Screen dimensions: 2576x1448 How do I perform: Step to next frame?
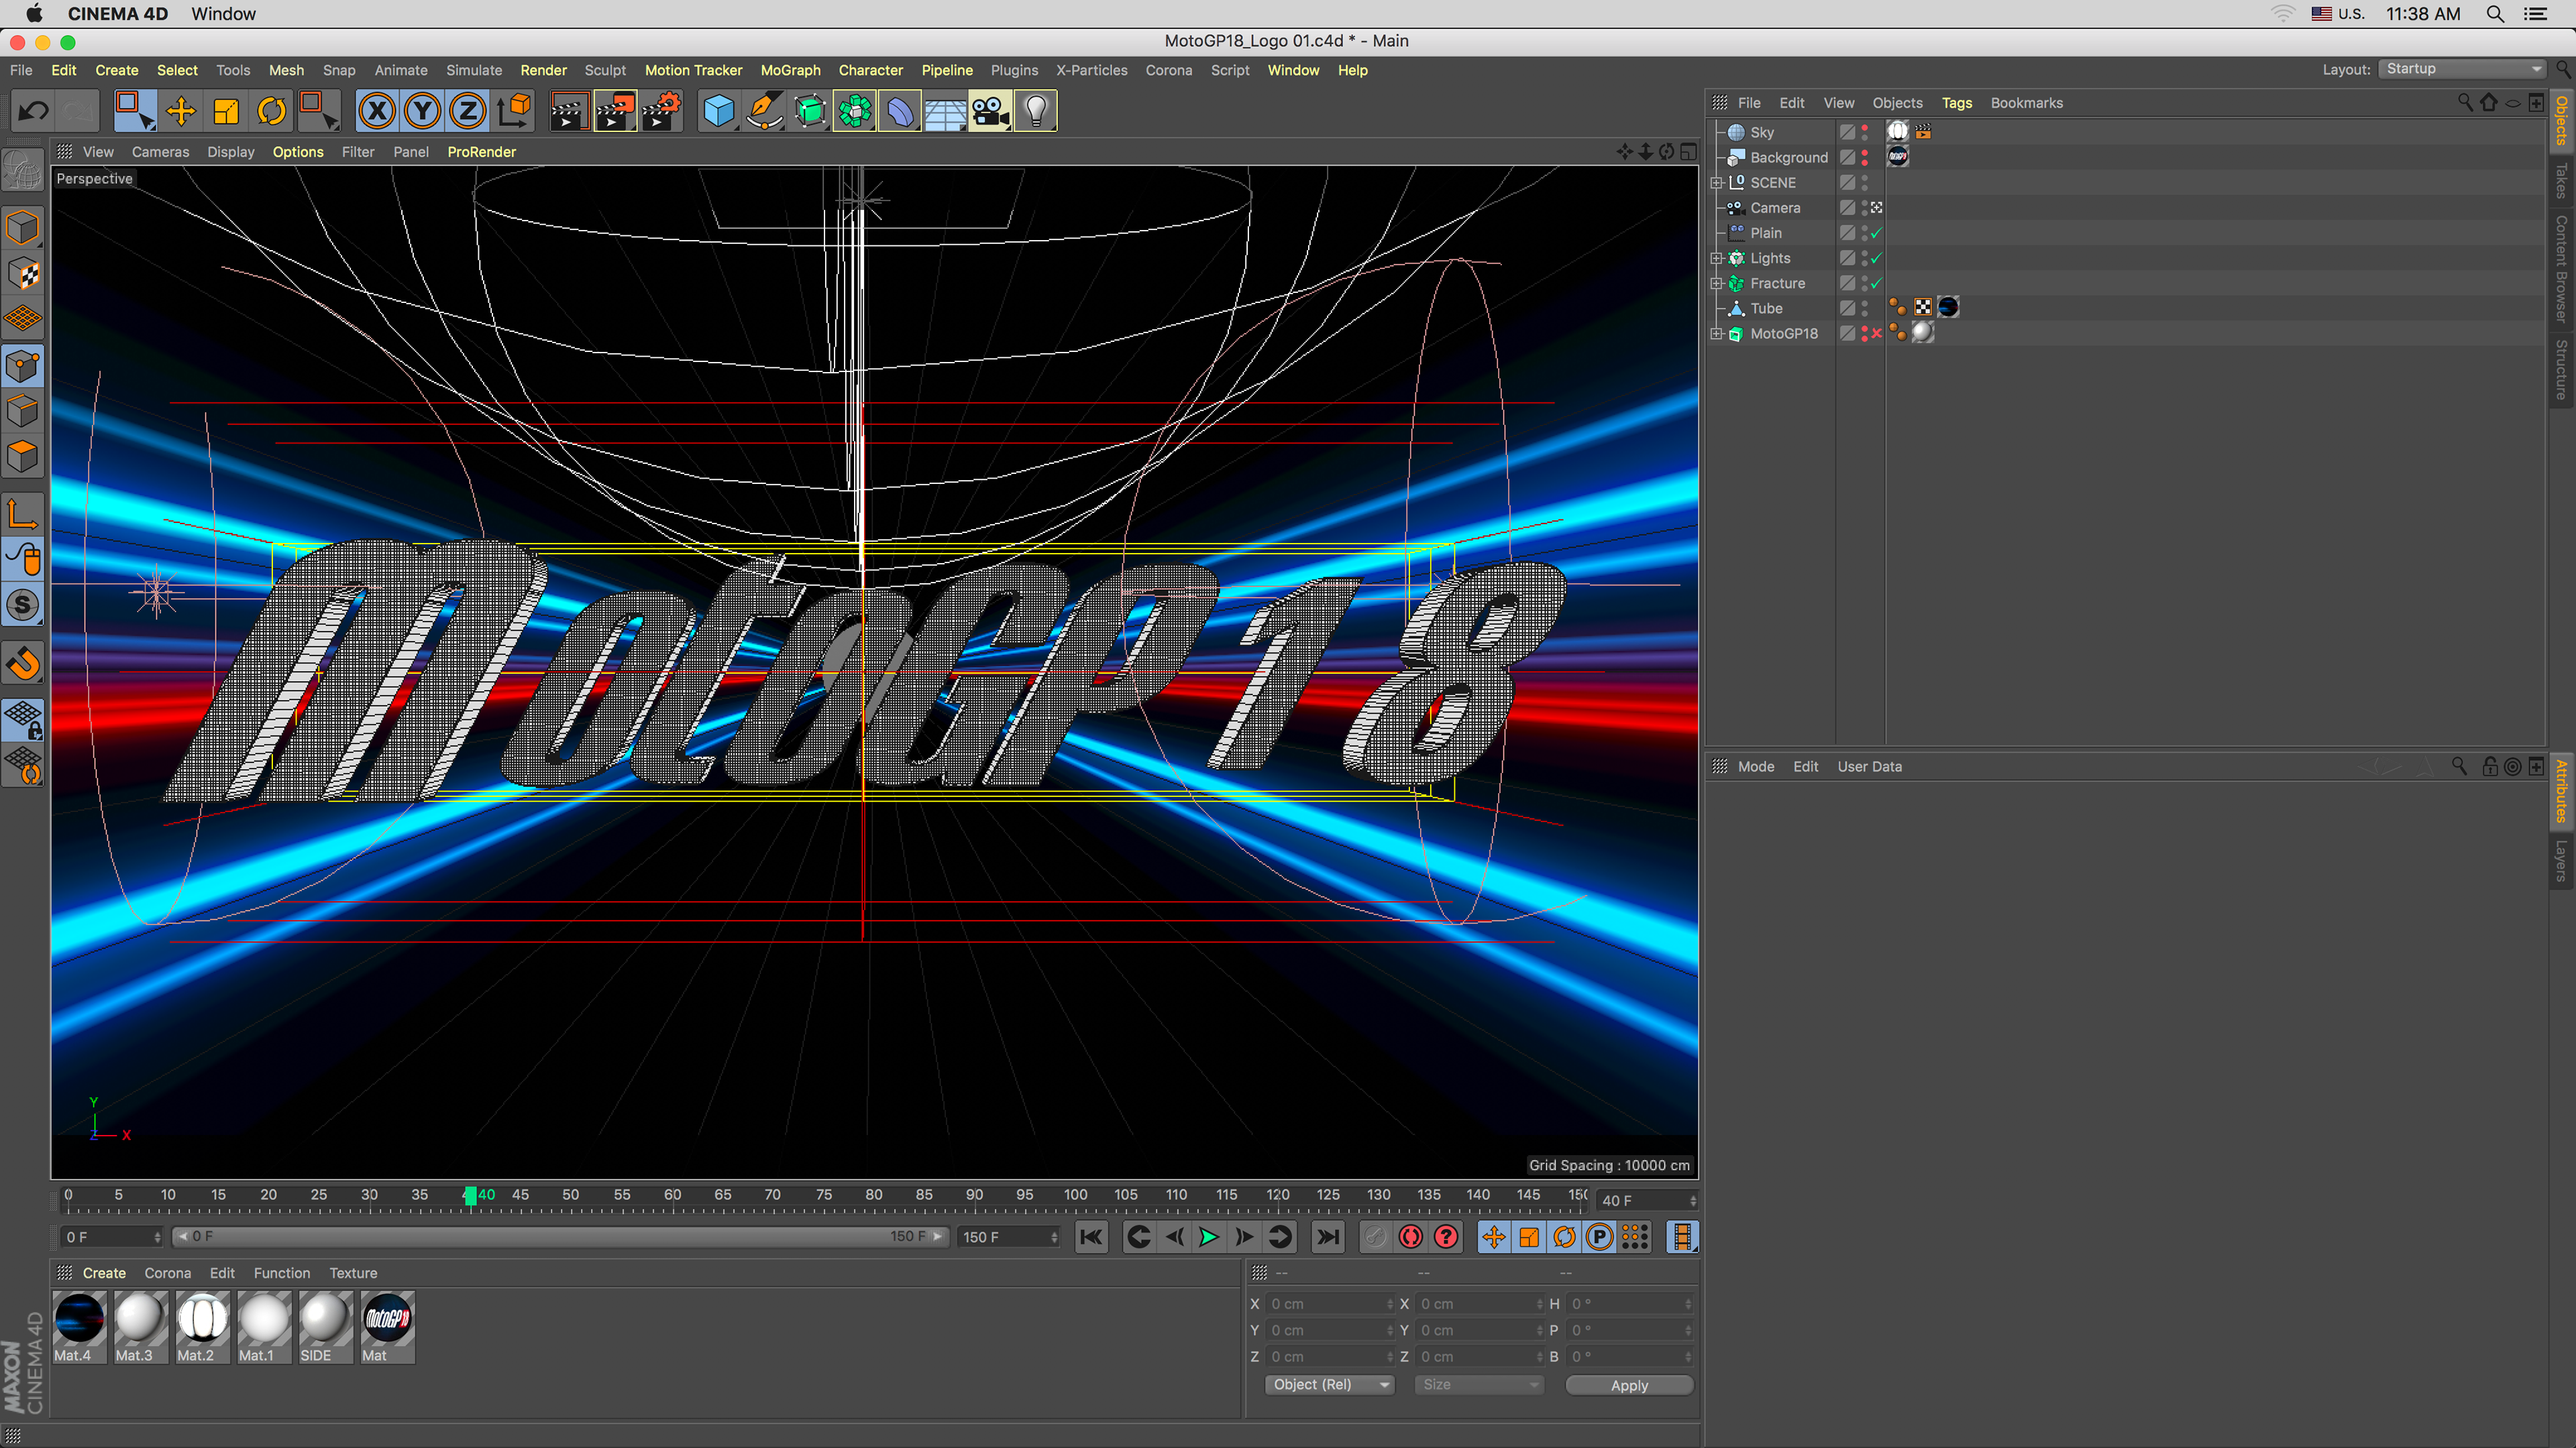point(1243,1237)
